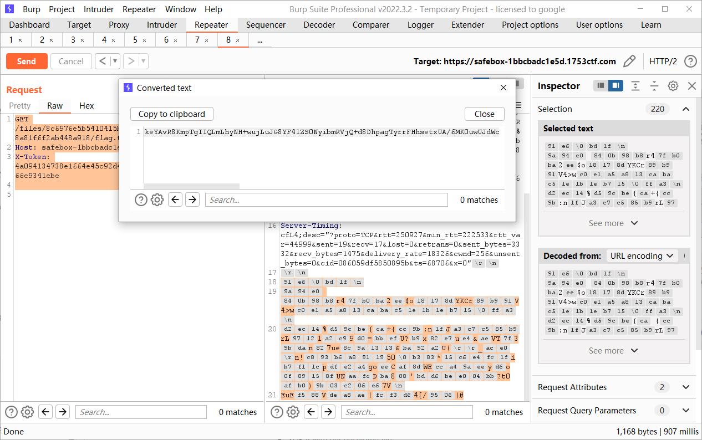Open Repeater help question mark icon
Viewport: 702px width, 440px height.
point(690,61)
